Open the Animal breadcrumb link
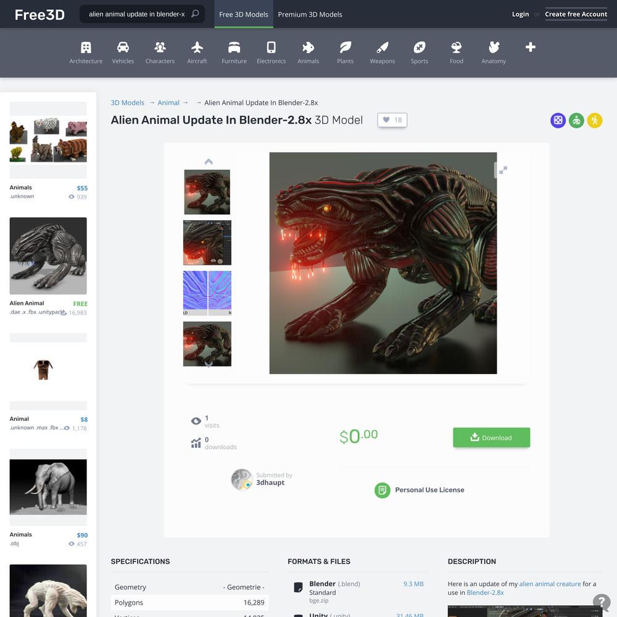The image size is (617, 617). (168, 102)
